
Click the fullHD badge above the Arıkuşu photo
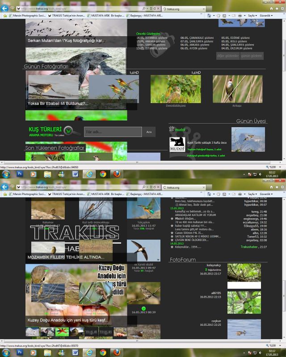click(x=196, y=72)
